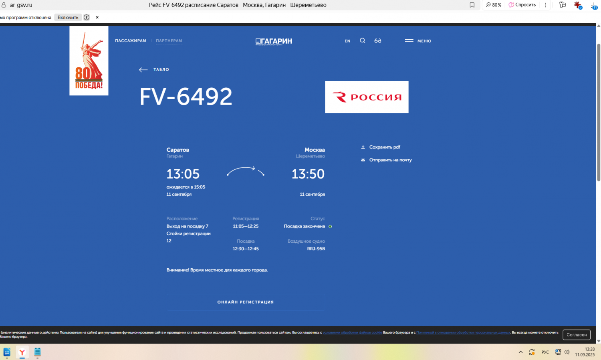Click the question mark help icon
601x360 pixels.
point(87,18)
